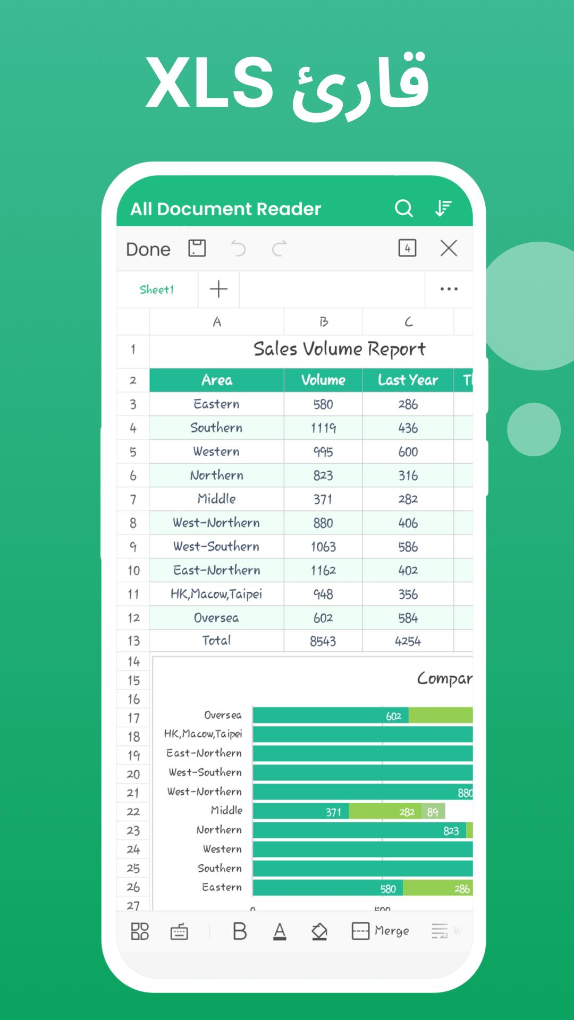Select cell with volume 1063
Screen dimensions: 574x1020
click(x=323, y=547)
